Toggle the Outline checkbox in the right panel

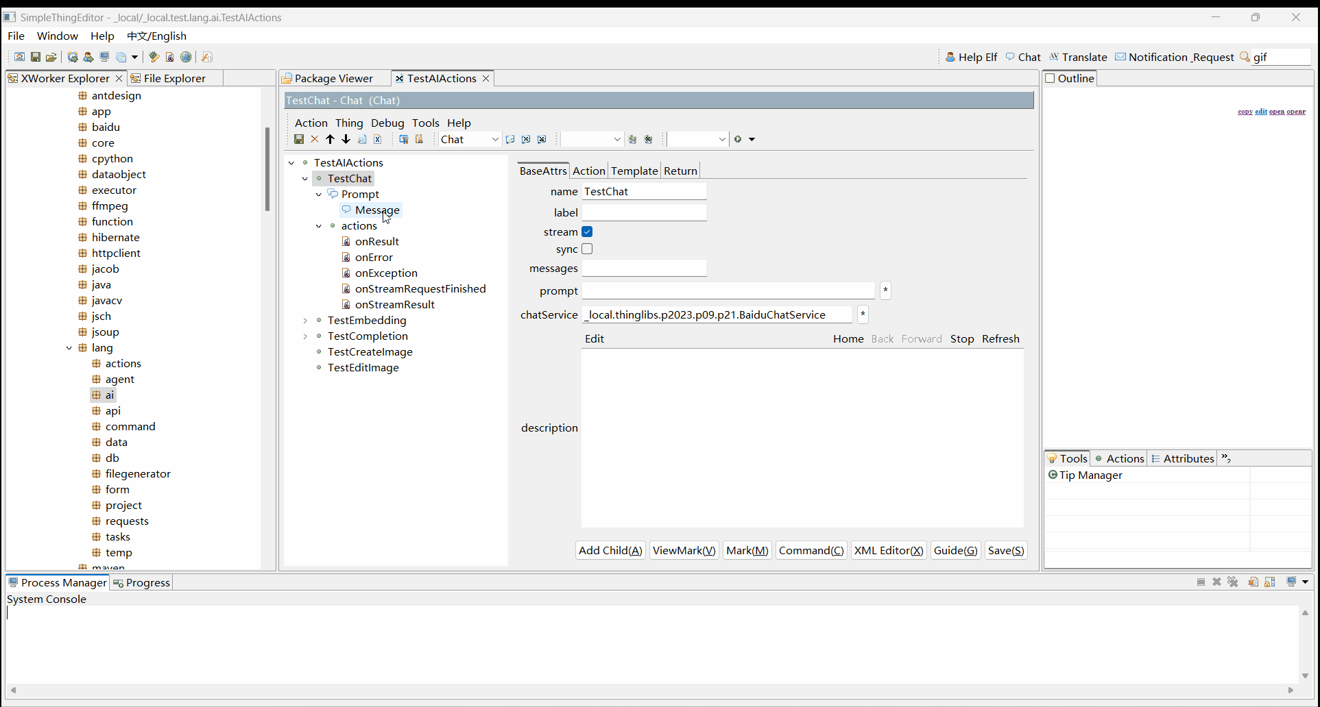(1049, 78)
